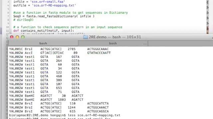Click 'YAL001C BrsI' row in terminal
Image resolution: width=213 pixels, height=119 pixels.
click(x=59, y=49)
